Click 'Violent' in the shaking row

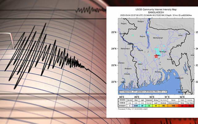(x=182, y=100)
